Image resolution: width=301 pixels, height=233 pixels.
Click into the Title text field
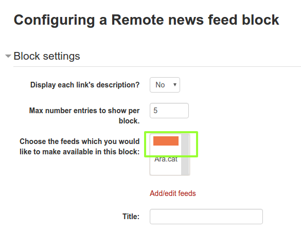pyautogui.click(x=206, y=217)
